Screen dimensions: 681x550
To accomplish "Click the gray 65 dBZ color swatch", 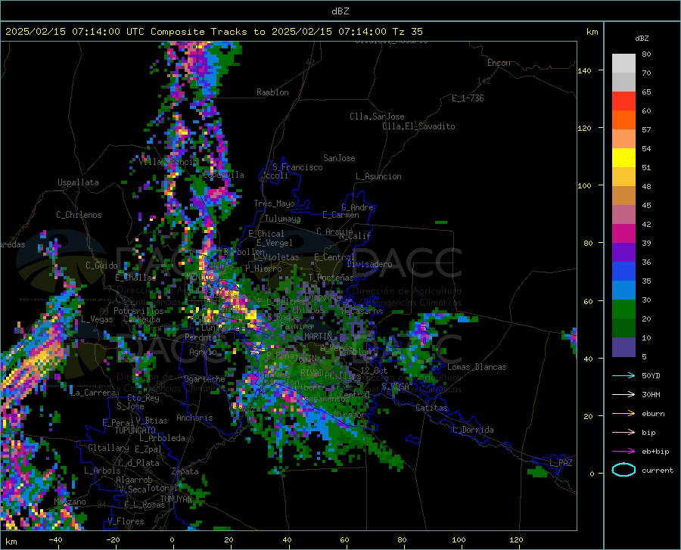I will coord(623,82).
